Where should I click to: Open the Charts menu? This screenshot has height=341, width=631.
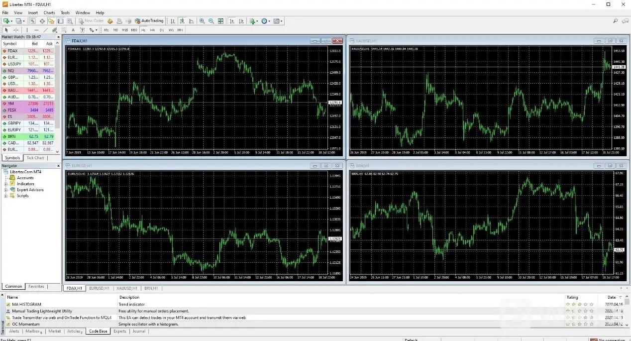(x=49, y=12)
